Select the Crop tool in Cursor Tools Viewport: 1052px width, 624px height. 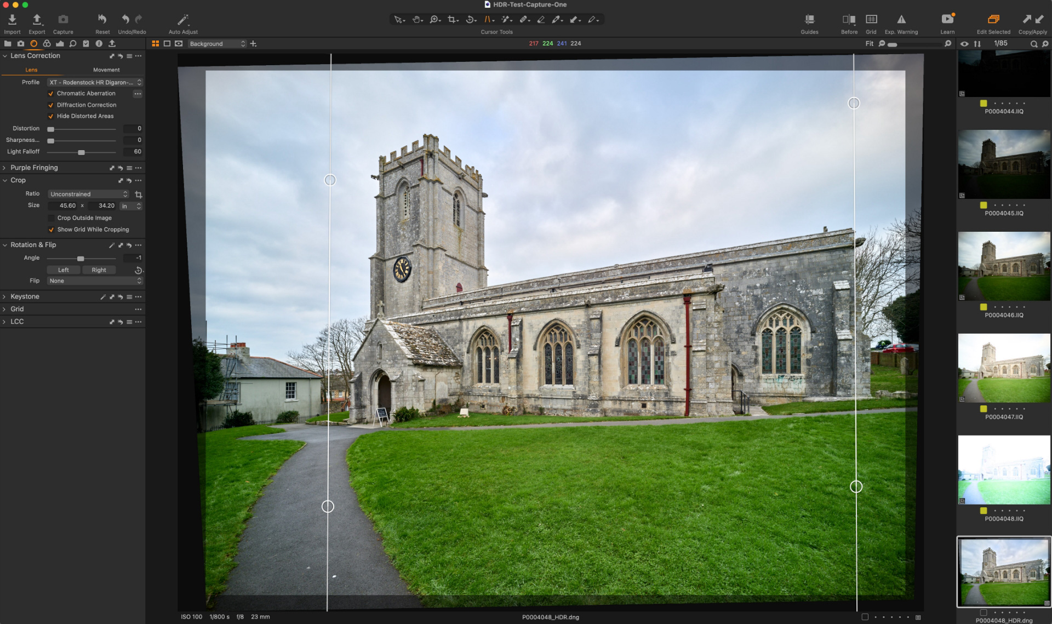click(451, 19)
